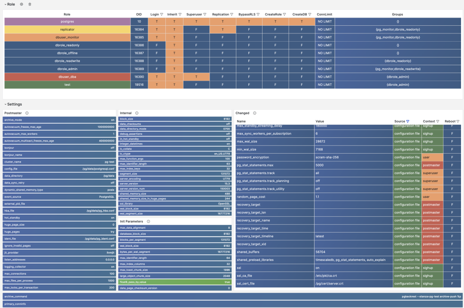Click the block_size internal setting row

click(x=175, y=119)
